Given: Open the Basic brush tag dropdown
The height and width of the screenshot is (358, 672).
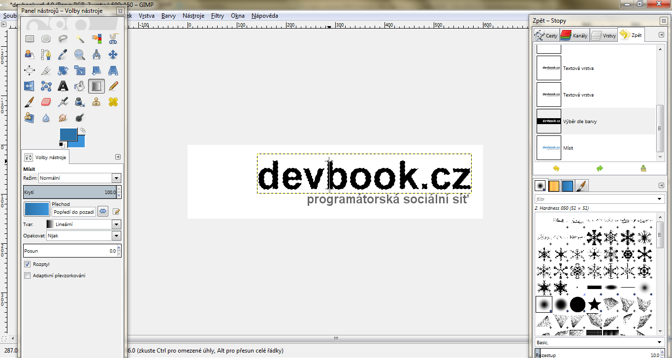Looking at the screenshot, I should tap(660, 342).
